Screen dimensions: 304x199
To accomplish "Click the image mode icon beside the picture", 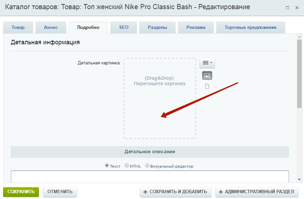I will click(x=207, y=76).
